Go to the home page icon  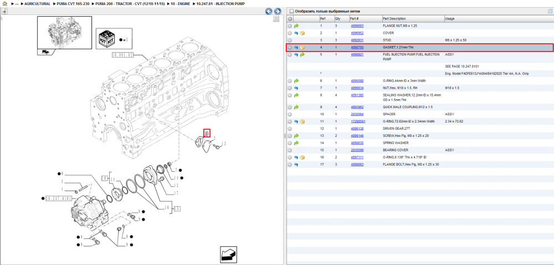click(x=4, y=3)
